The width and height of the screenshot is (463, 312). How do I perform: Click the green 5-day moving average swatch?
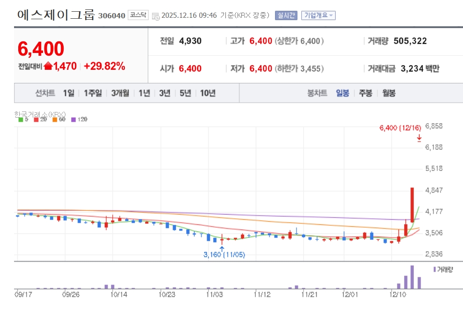[21, 119]
